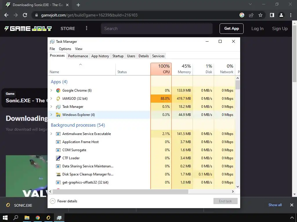
Task: Click the Windows Explorer folder icon
Action: coord(58,115)
